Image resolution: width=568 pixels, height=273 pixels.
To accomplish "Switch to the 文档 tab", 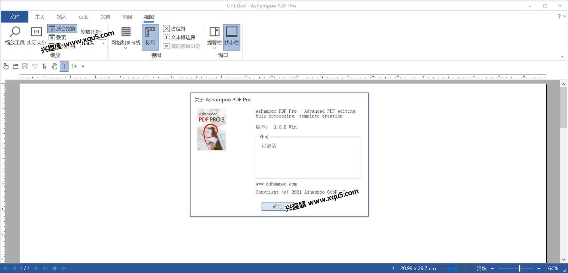I will pyautogui.click(x=105, y=17).
